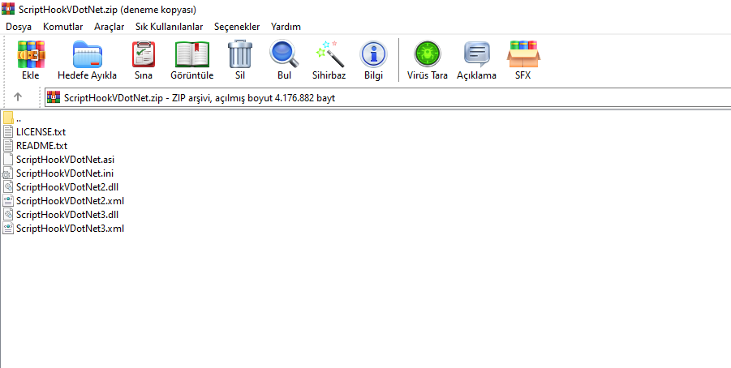
Task: Click the ScriptHookVDotNet3.xml file icon
Action: [x=8, y=229]
